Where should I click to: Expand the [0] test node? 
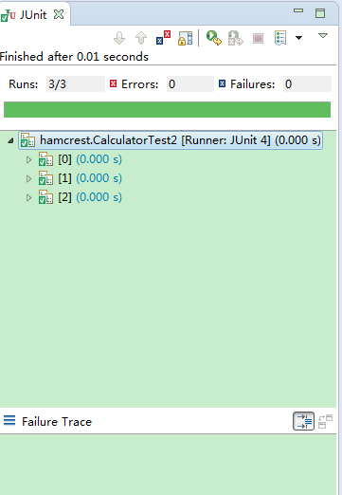(28, 159)
